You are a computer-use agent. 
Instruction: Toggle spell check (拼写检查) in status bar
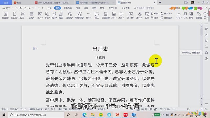75,109
